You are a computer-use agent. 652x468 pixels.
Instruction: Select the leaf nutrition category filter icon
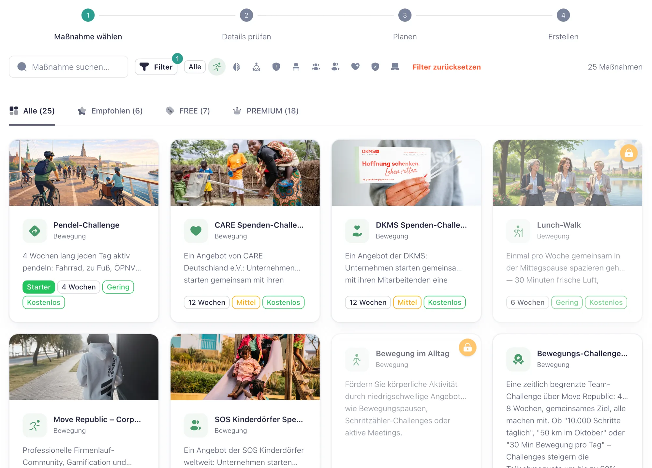click(x=237, y=67)
